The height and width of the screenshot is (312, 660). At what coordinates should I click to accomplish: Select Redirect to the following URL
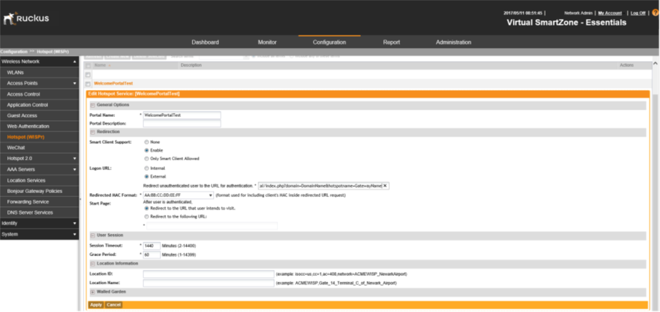point(146,217)
